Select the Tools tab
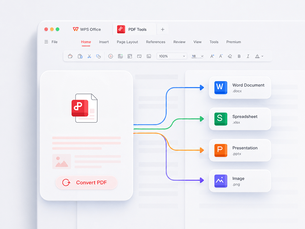 click(214, 42)
